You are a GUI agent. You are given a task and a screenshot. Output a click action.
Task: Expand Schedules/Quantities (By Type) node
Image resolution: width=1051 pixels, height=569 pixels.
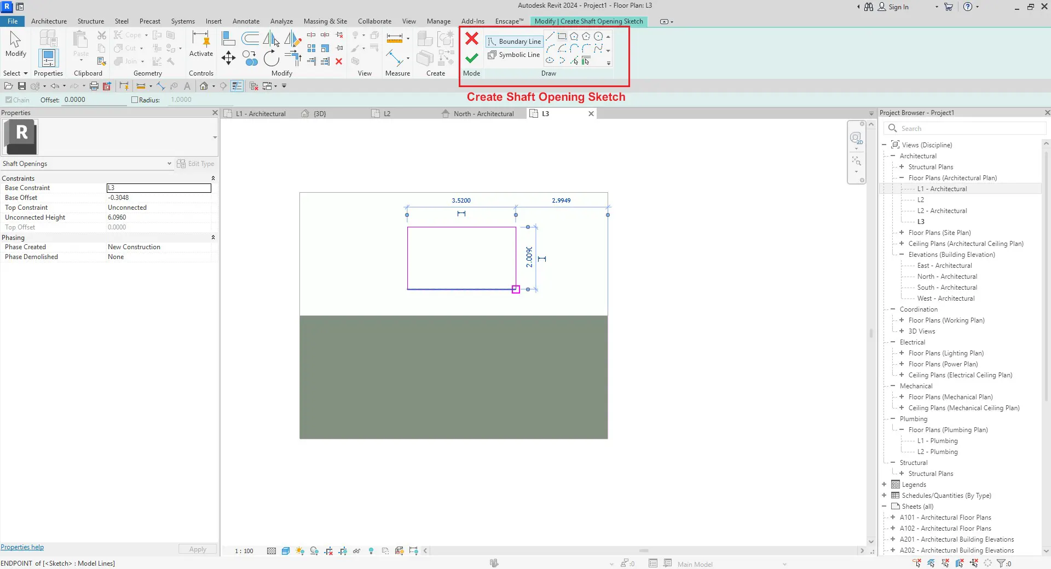click(884, 496)
